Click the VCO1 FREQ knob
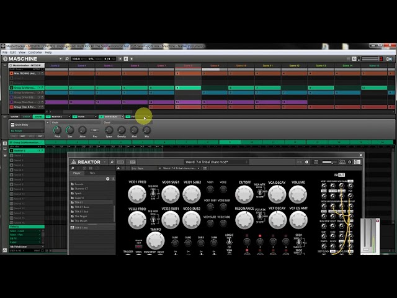This screenshot has height=298, width=397. (137, 194)
